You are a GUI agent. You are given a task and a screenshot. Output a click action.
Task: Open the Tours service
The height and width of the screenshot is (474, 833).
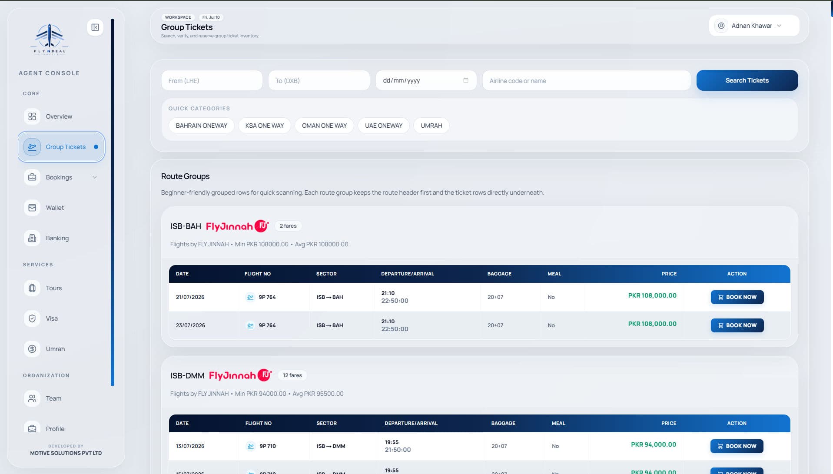61,288
